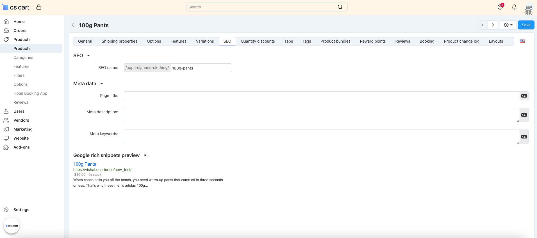Image resolution: width=537 pixels, height=238 pixels.
Task: Open the gear actions dropdown
Action: (x=508, y=25)
